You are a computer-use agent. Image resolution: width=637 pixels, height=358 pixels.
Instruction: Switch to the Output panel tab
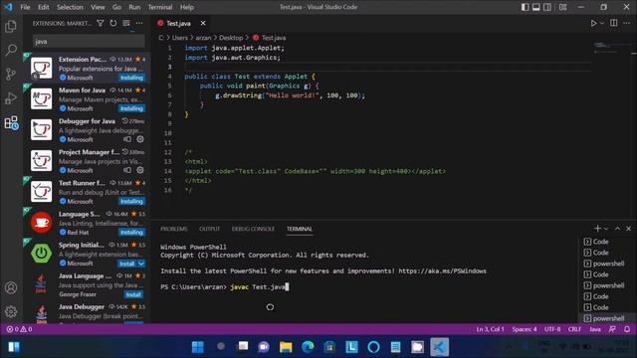[x=210, y=229]
